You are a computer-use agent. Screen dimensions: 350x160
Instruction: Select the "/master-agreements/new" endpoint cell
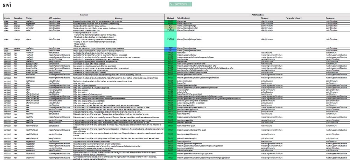(218, 55)
